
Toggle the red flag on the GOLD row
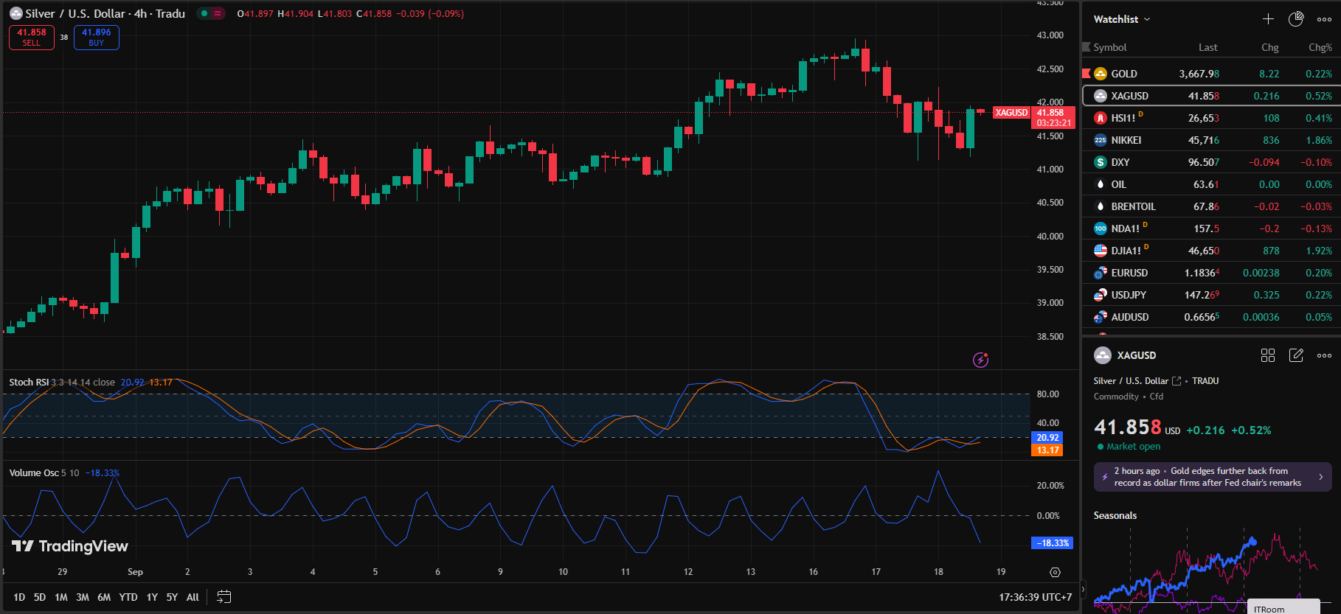pyautogui.click(x=1087, y=74)
